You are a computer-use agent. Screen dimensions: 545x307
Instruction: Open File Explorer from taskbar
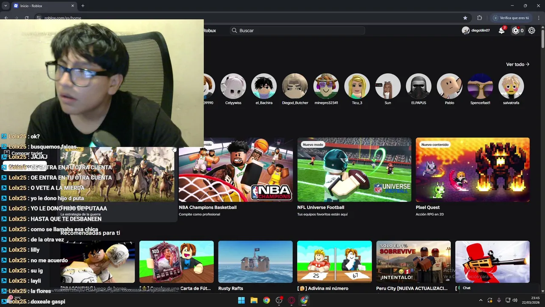[254, 300]
